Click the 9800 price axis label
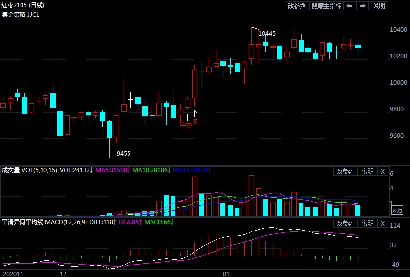 coord(397,109)
